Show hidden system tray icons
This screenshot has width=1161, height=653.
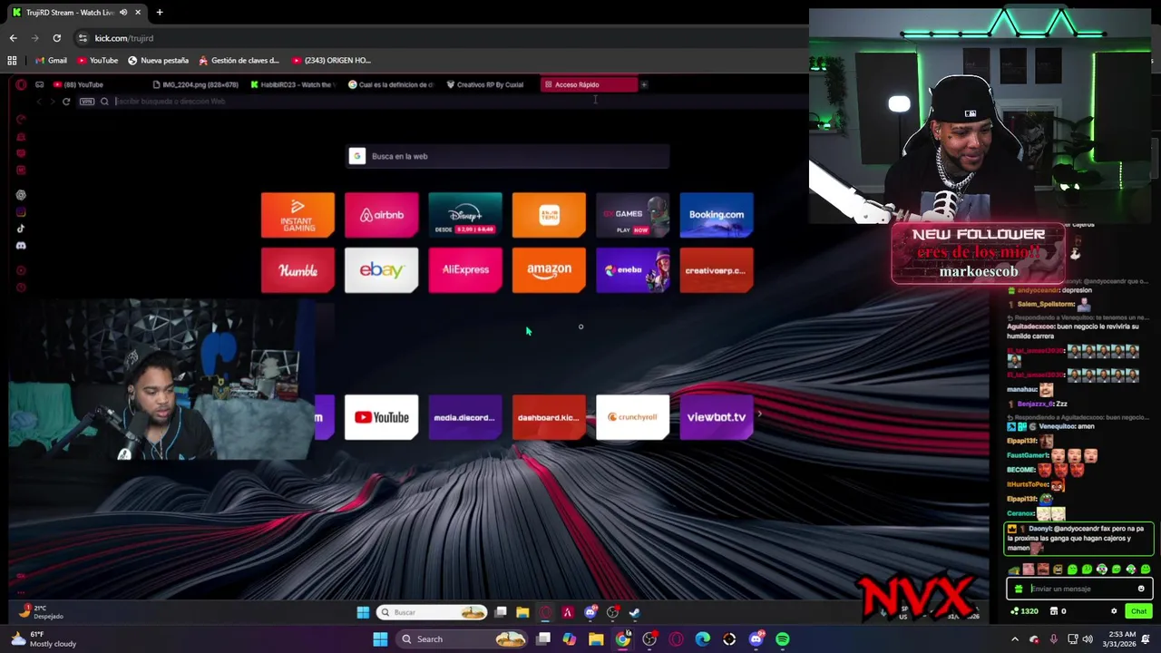click(x=1014, y=639)
